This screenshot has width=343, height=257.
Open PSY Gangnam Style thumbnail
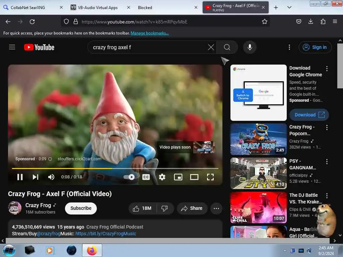258,173
